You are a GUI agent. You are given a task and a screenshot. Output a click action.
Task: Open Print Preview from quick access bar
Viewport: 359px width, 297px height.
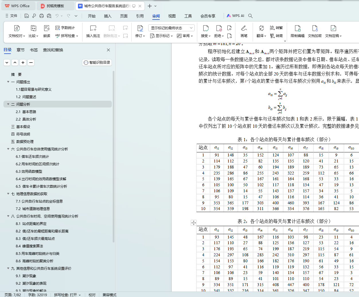coord(49,16)
